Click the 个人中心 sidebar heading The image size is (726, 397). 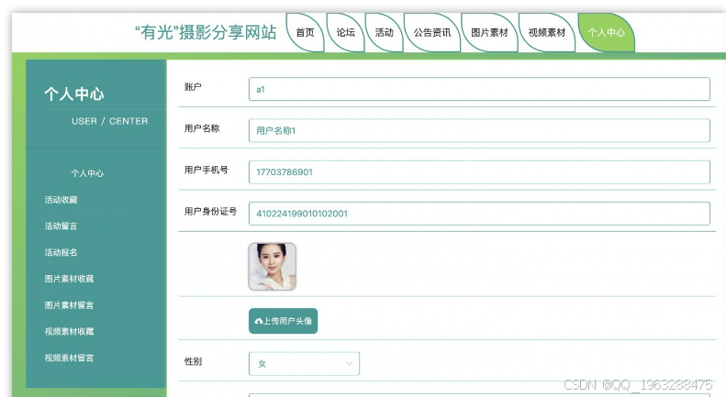(74, 94)
